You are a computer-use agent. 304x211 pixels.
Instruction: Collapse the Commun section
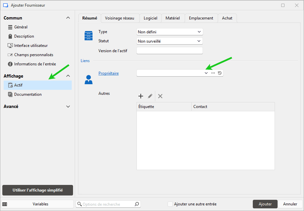[x=68, y=18]
